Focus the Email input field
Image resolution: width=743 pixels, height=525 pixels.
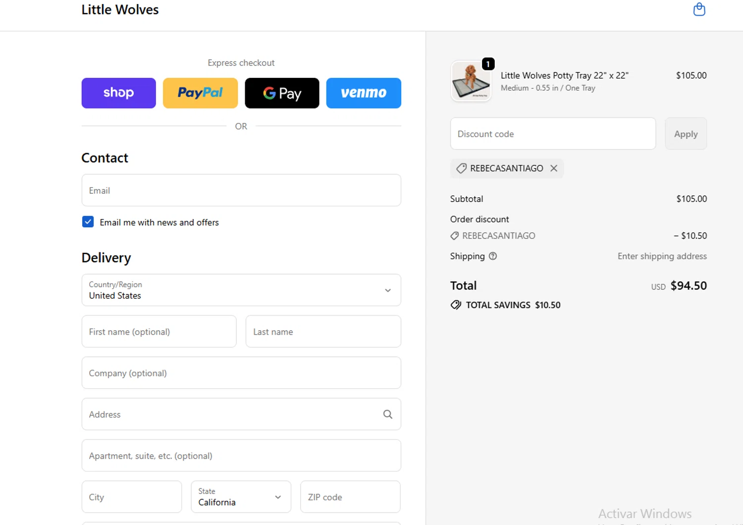[241, 190]
